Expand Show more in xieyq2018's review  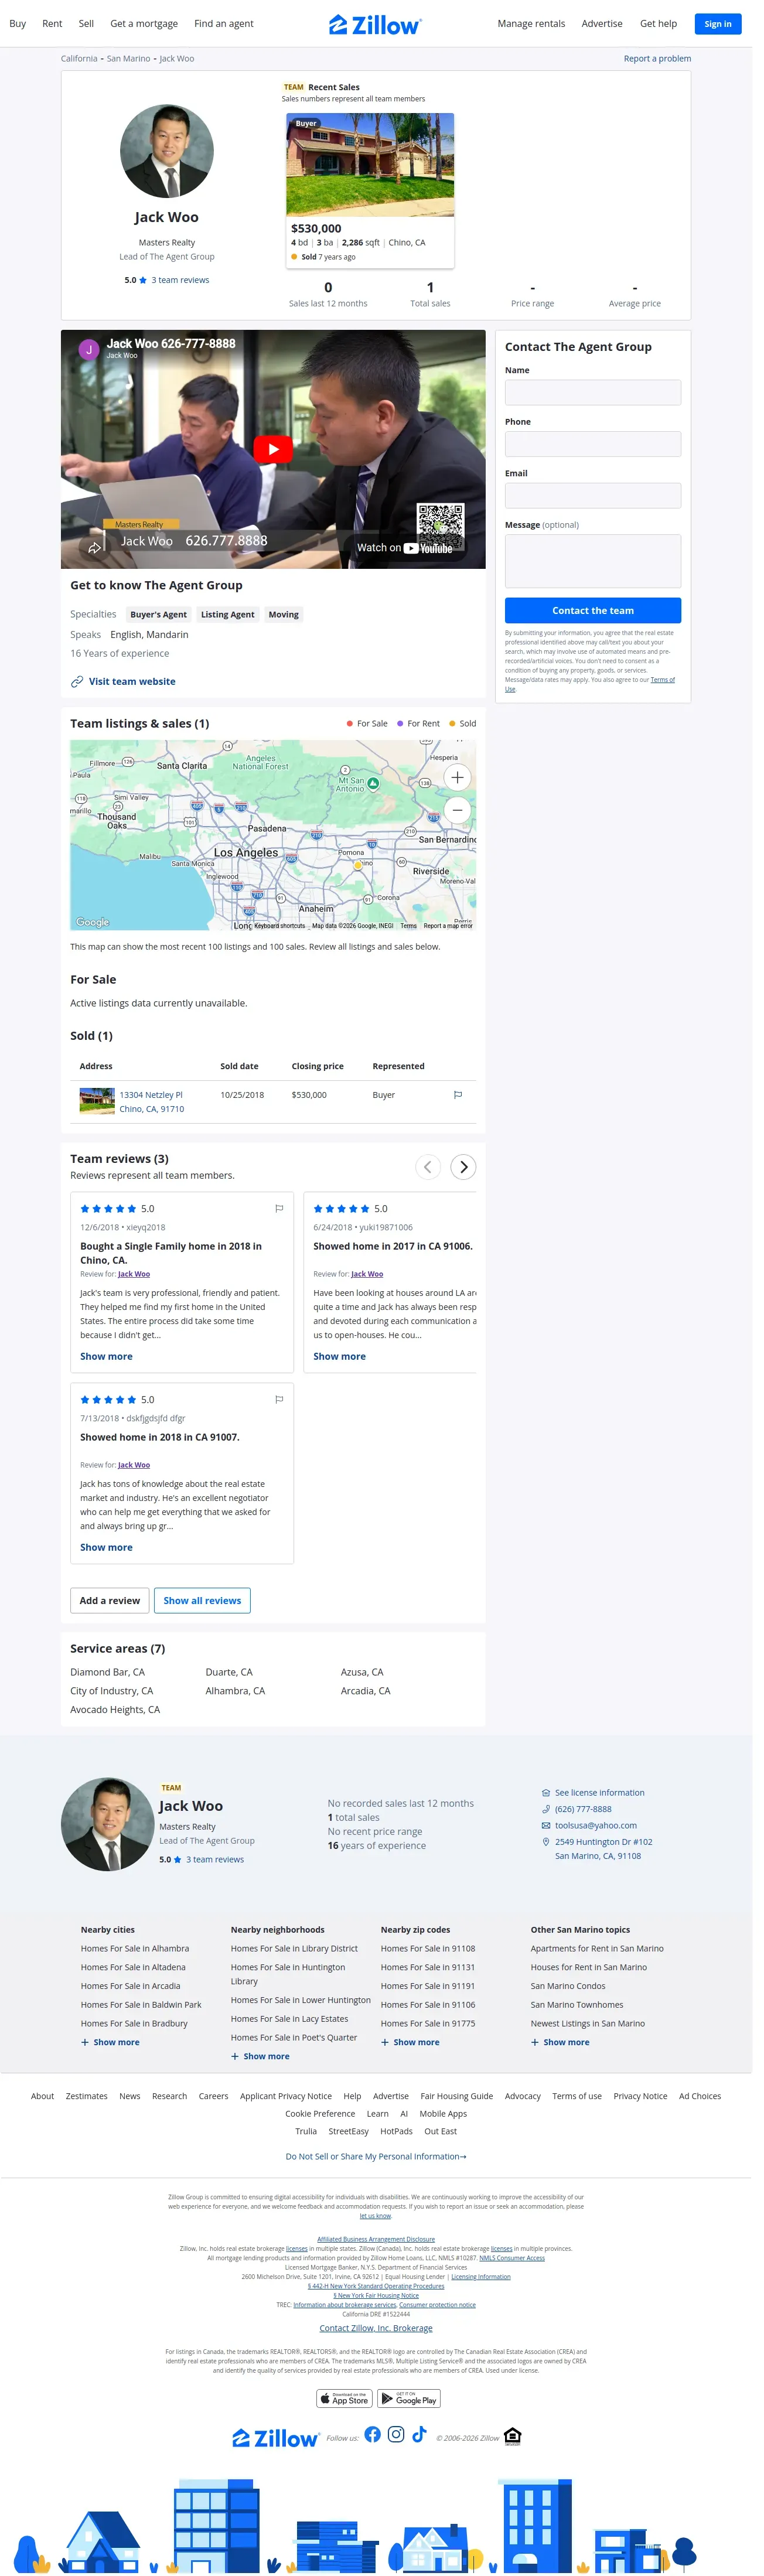[106, 1356]
